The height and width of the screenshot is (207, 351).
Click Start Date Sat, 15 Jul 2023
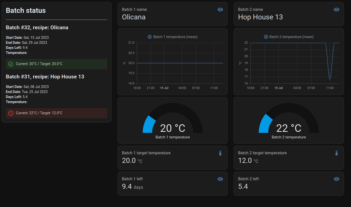(x=27, y=38)
